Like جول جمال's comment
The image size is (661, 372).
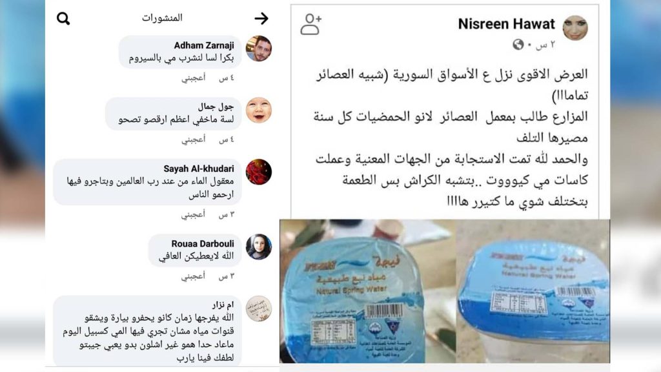point(194,139)
